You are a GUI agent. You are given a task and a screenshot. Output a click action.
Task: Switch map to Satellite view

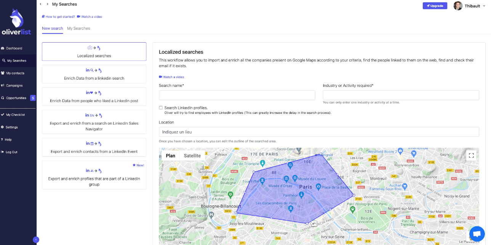192,155
